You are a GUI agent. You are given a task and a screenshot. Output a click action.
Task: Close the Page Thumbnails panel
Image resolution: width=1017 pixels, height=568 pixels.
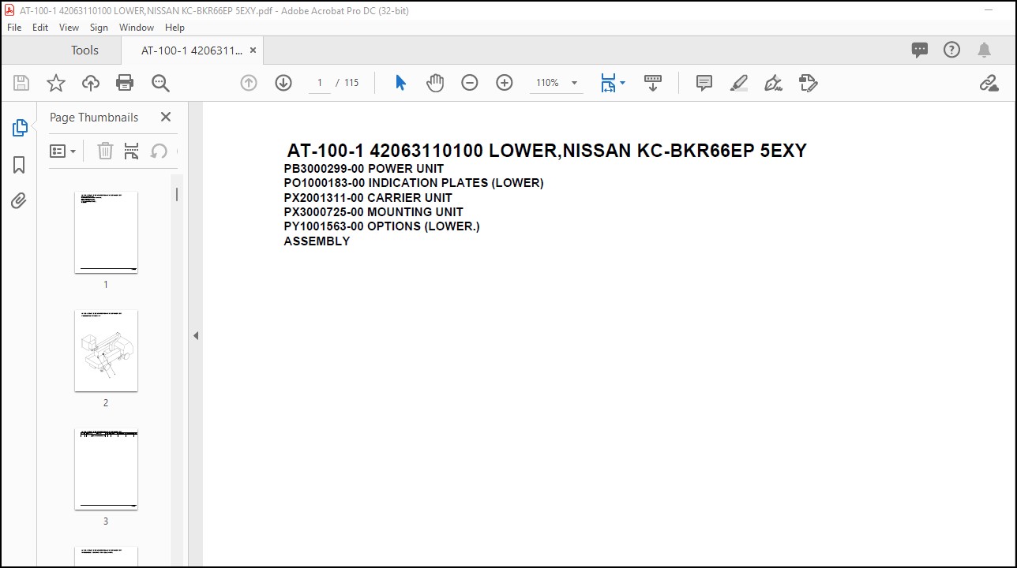(166, 117)
